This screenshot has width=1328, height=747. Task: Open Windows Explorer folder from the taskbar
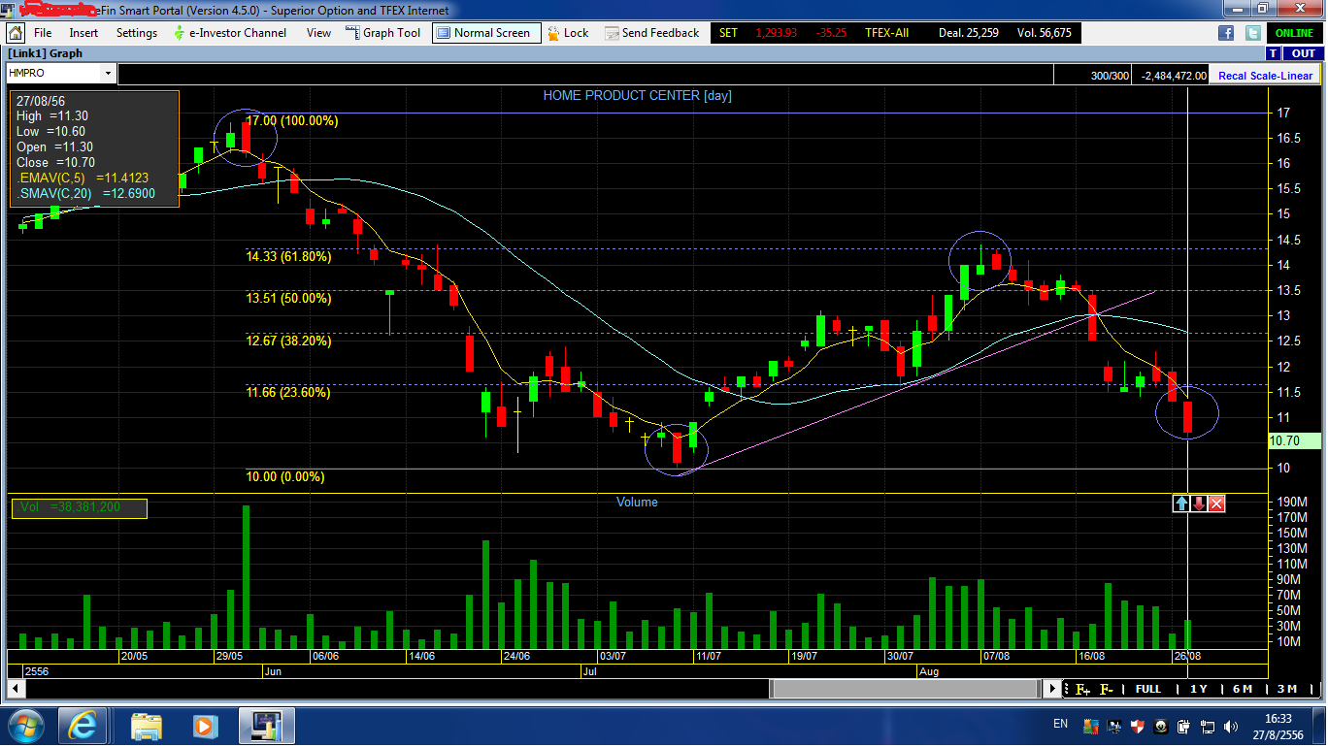tap(147, 726)
